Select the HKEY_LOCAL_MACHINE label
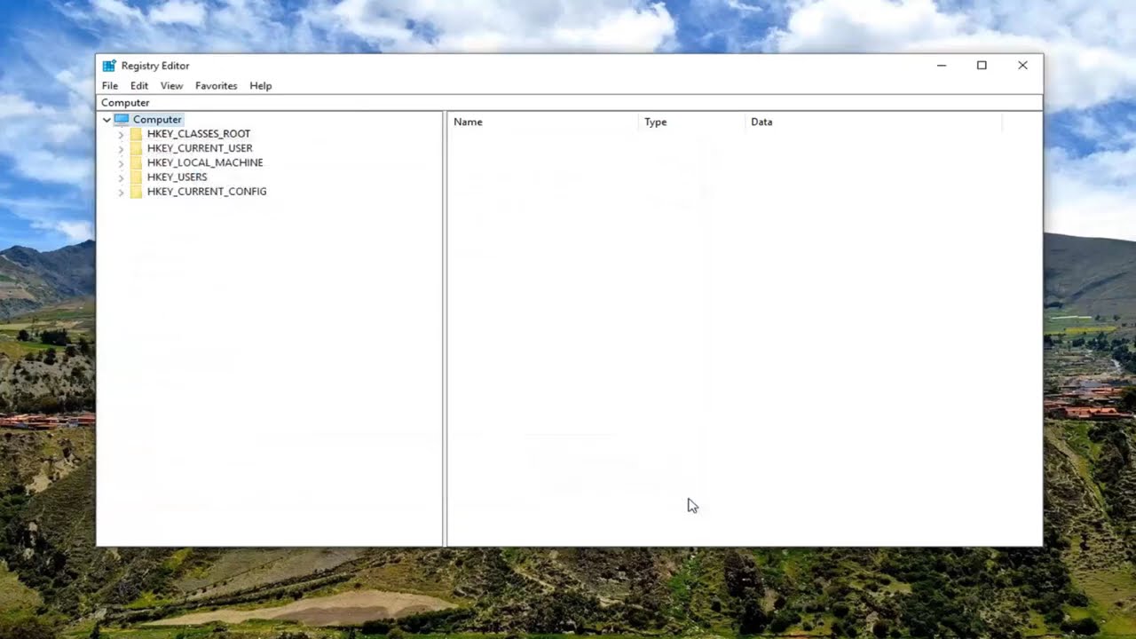This screenshot has width=1136, height=639. 205,162
